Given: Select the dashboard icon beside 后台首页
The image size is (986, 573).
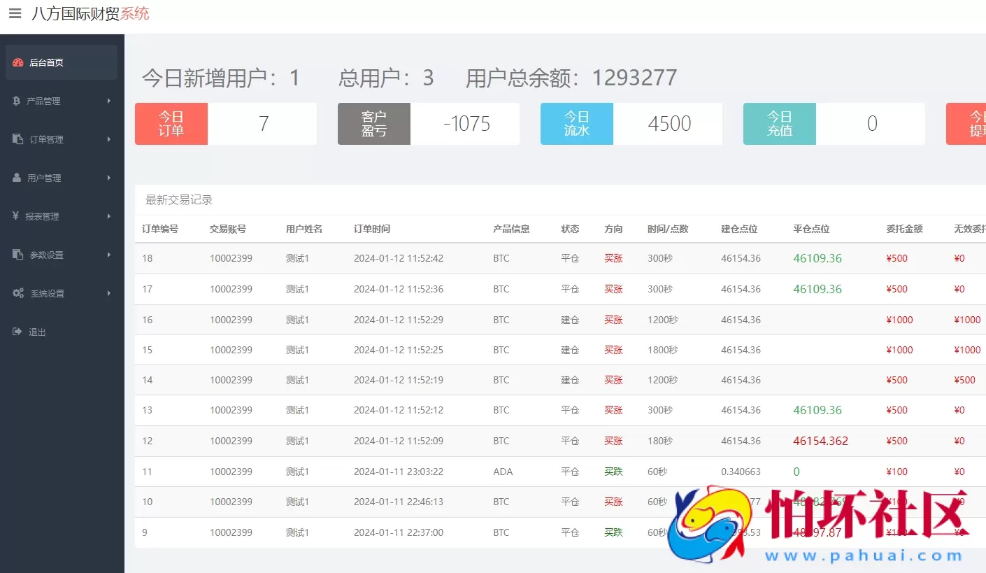Looking at the screenshot, I should [18, 62].
